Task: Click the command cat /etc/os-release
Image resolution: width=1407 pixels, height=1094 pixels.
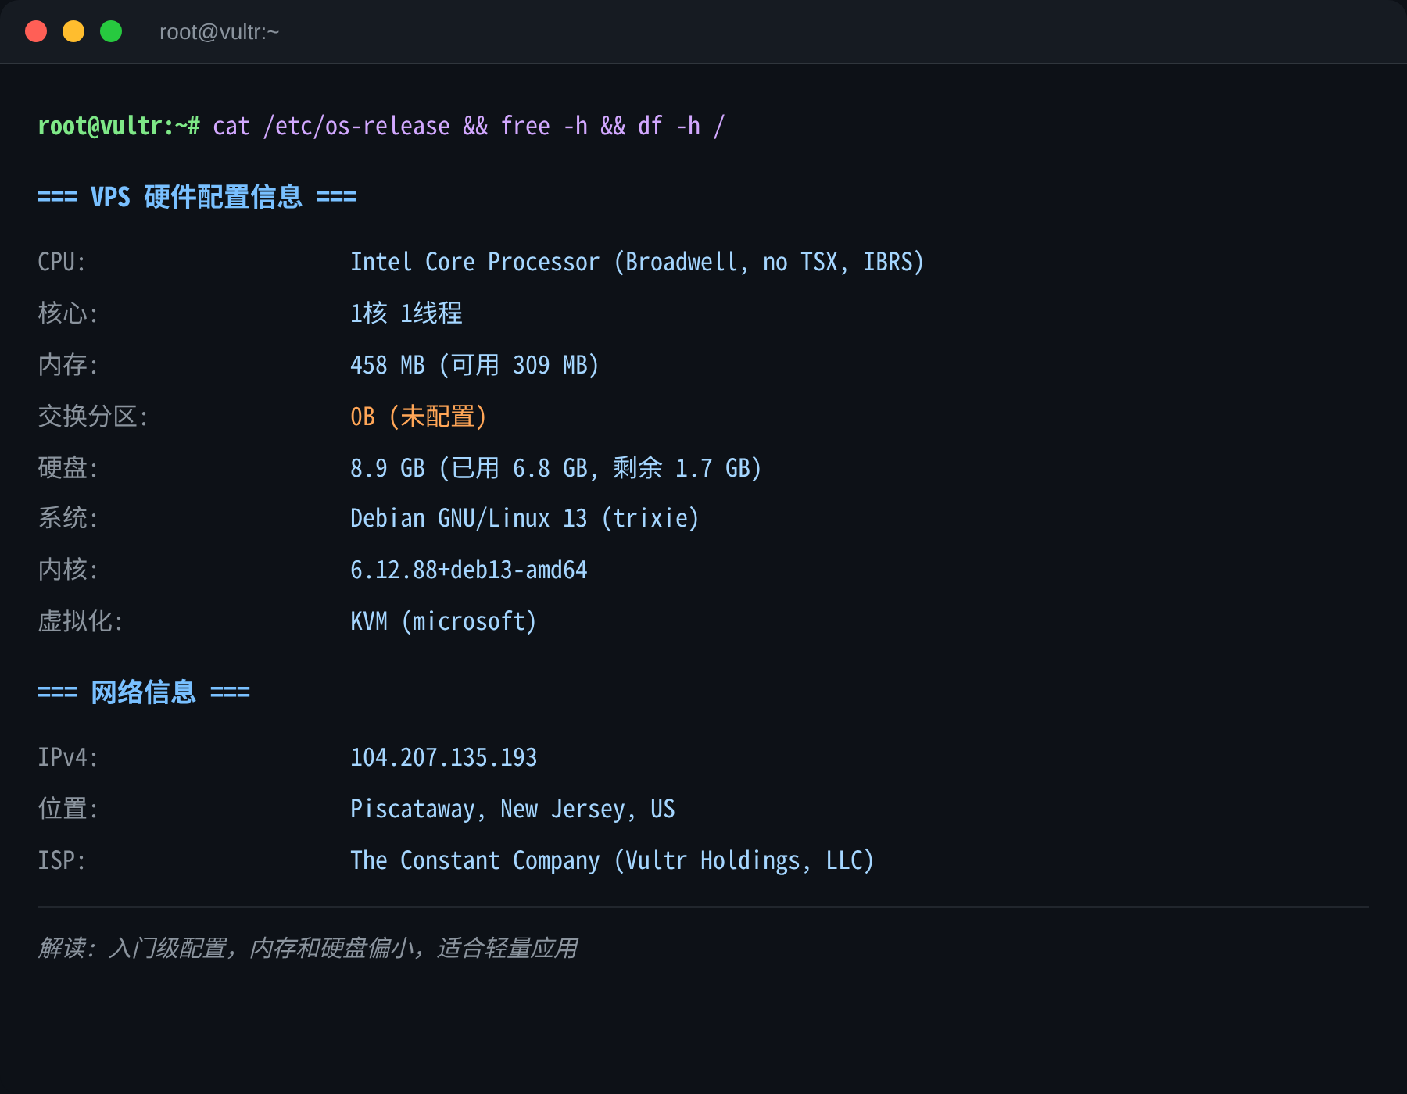Action: (331, 126)
